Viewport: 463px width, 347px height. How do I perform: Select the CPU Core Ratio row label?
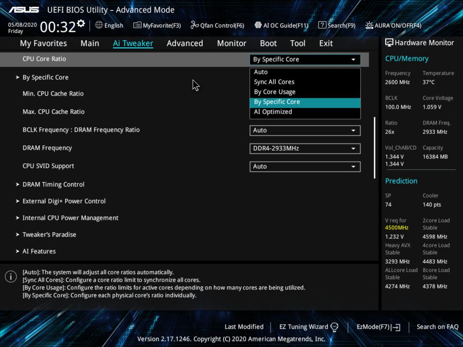pos(44,59)
